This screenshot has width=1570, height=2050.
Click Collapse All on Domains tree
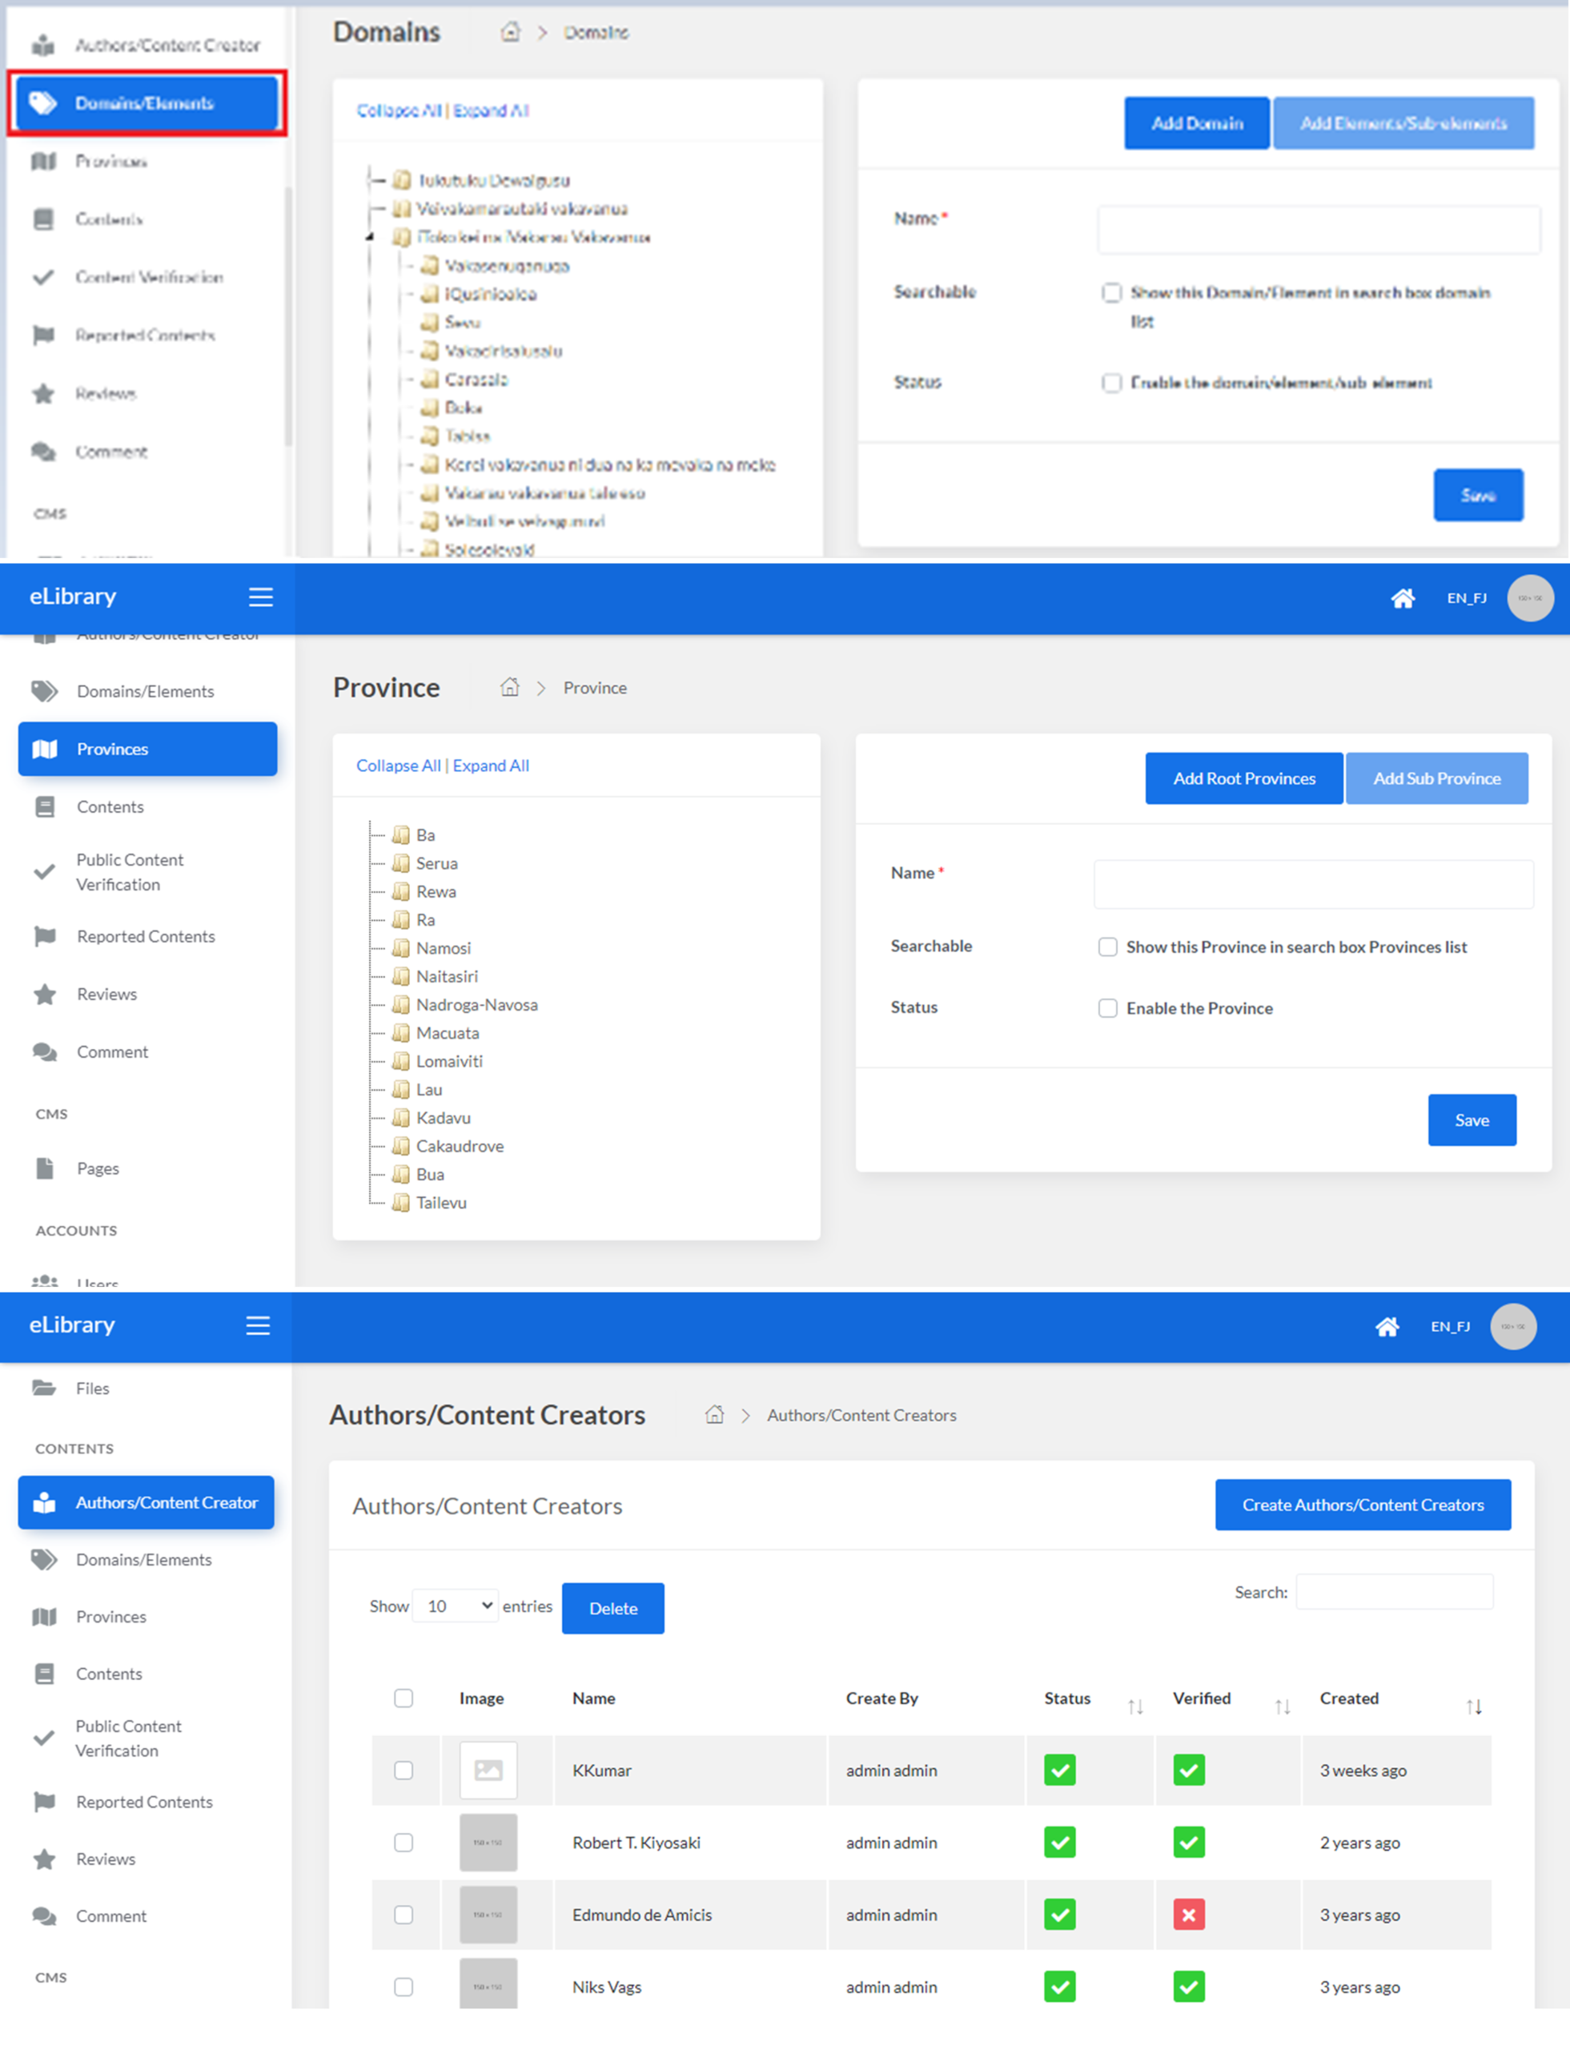[399, 111]
